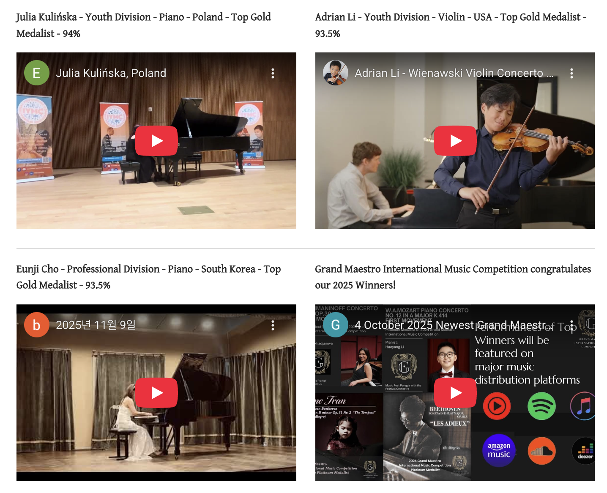Screen dimensions: 607x493
Task: Click the Amazon Music logo in the thumbnail
Action: pos(499,451)
